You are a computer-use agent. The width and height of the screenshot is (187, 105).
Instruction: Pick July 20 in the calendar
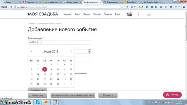click(x=32, y=79)
